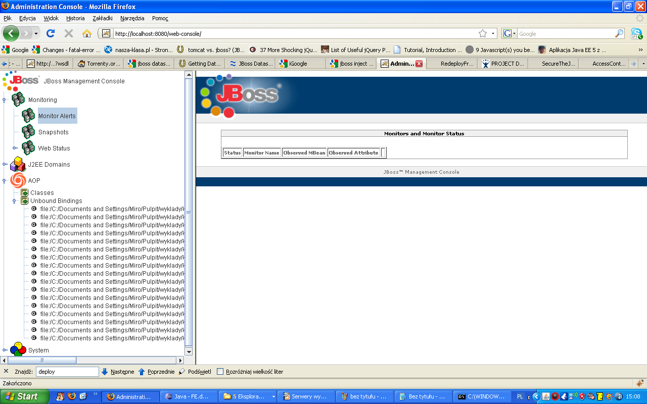Open the Widok menu
647x404 pixels.
click(x=51, y=18)
